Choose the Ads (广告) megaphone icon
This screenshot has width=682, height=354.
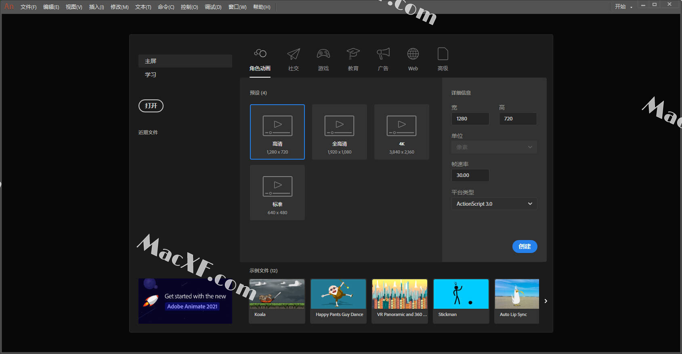point(383,54)
